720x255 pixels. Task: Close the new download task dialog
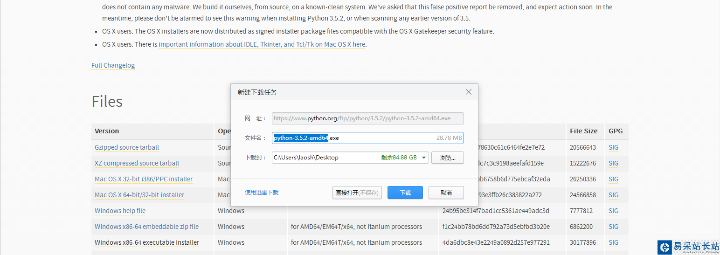click(x=469, y=92)
